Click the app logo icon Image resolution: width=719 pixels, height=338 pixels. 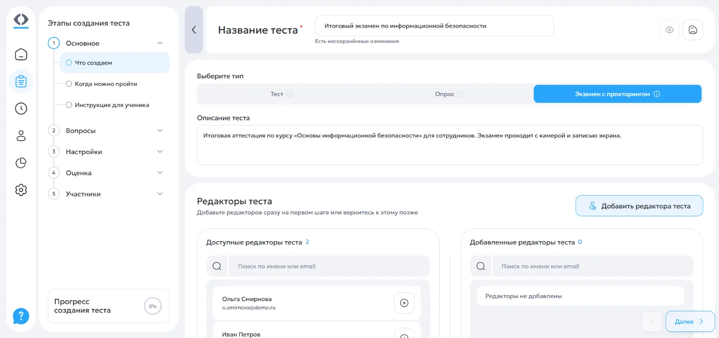(x=21, y=20)
